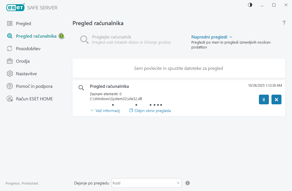Go to the Pregled overview section
The width and height of the screenshot is (292, 191).
click(x=23, y=23)
